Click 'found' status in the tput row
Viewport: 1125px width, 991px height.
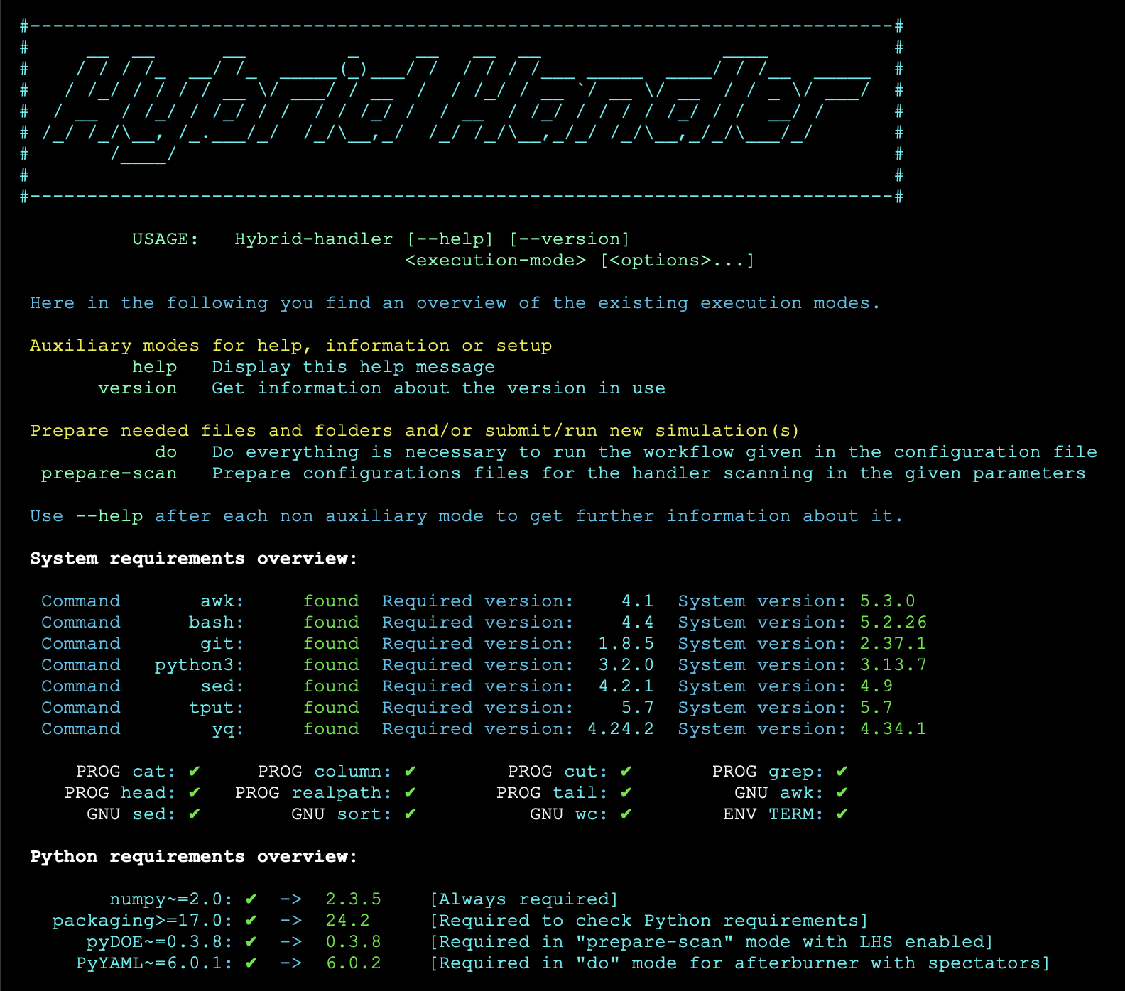pos(331,708)
